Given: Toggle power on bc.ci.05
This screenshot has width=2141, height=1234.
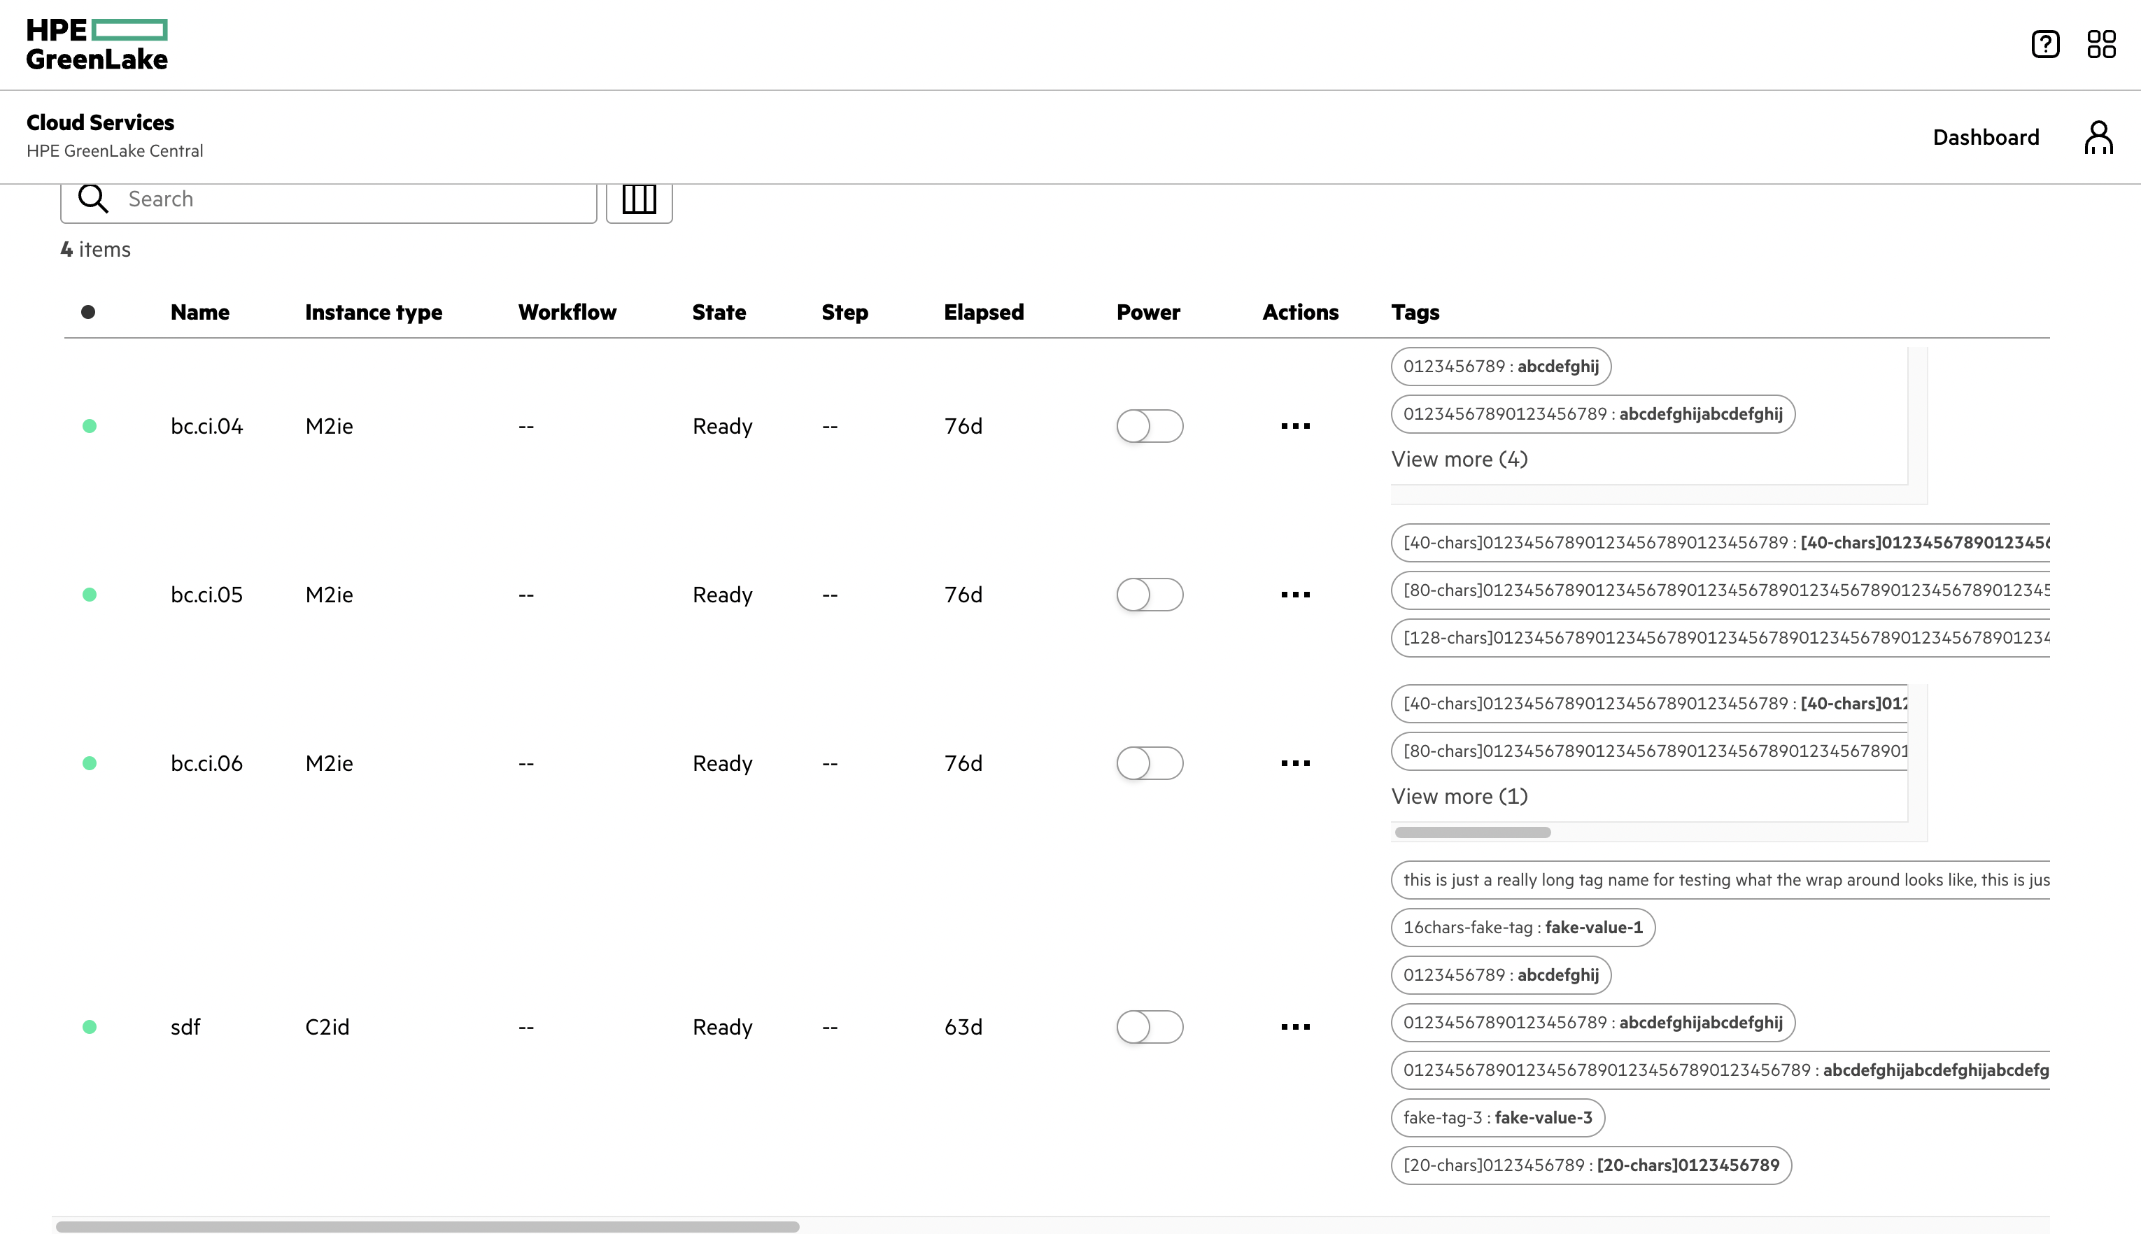Looking at the screenshot, I should 1150,595.
